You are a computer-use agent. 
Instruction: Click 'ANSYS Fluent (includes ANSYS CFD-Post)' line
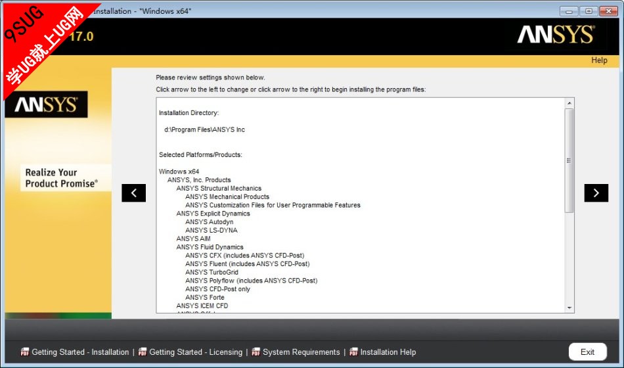[247, 264]
